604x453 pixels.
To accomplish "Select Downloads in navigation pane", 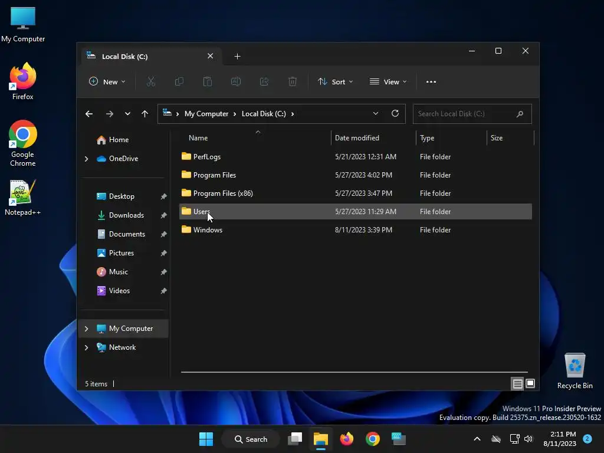I will coord(126,215).
